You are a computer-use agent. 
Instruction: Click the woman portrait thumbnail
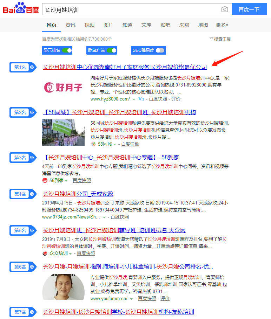pyautogui.click(x=63, y=287)
